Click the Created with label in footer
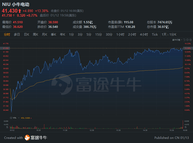The image size is (193, 143). (14, 138)
